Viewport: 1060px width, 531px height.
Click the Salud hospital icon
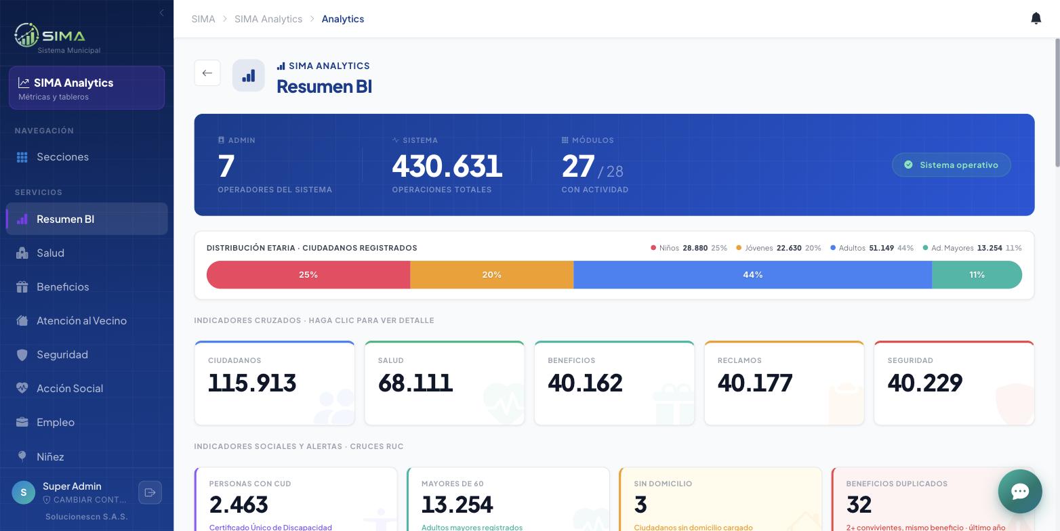[22, 253]
